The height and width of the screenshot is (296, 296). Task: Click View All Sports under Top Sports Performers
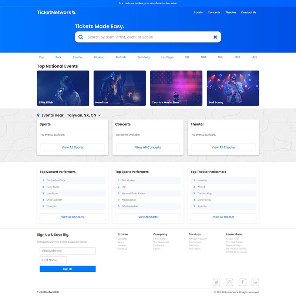pyautogui.click(x=148, y=217)
